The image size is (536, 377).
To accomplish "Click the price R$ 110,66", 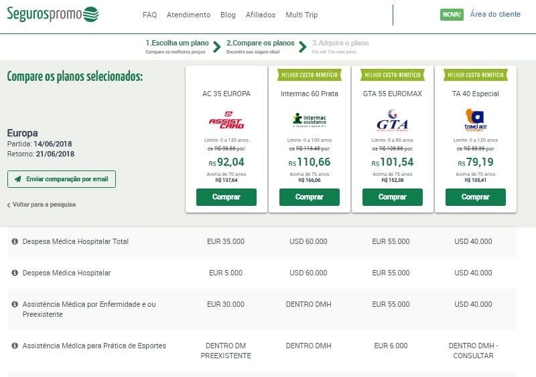I will (x=310, y=162).
